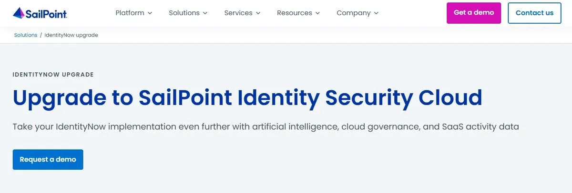Go to the Solutions breadcrumb link
This screenshot has width=572, height=193.
click(x=26, y=35)
